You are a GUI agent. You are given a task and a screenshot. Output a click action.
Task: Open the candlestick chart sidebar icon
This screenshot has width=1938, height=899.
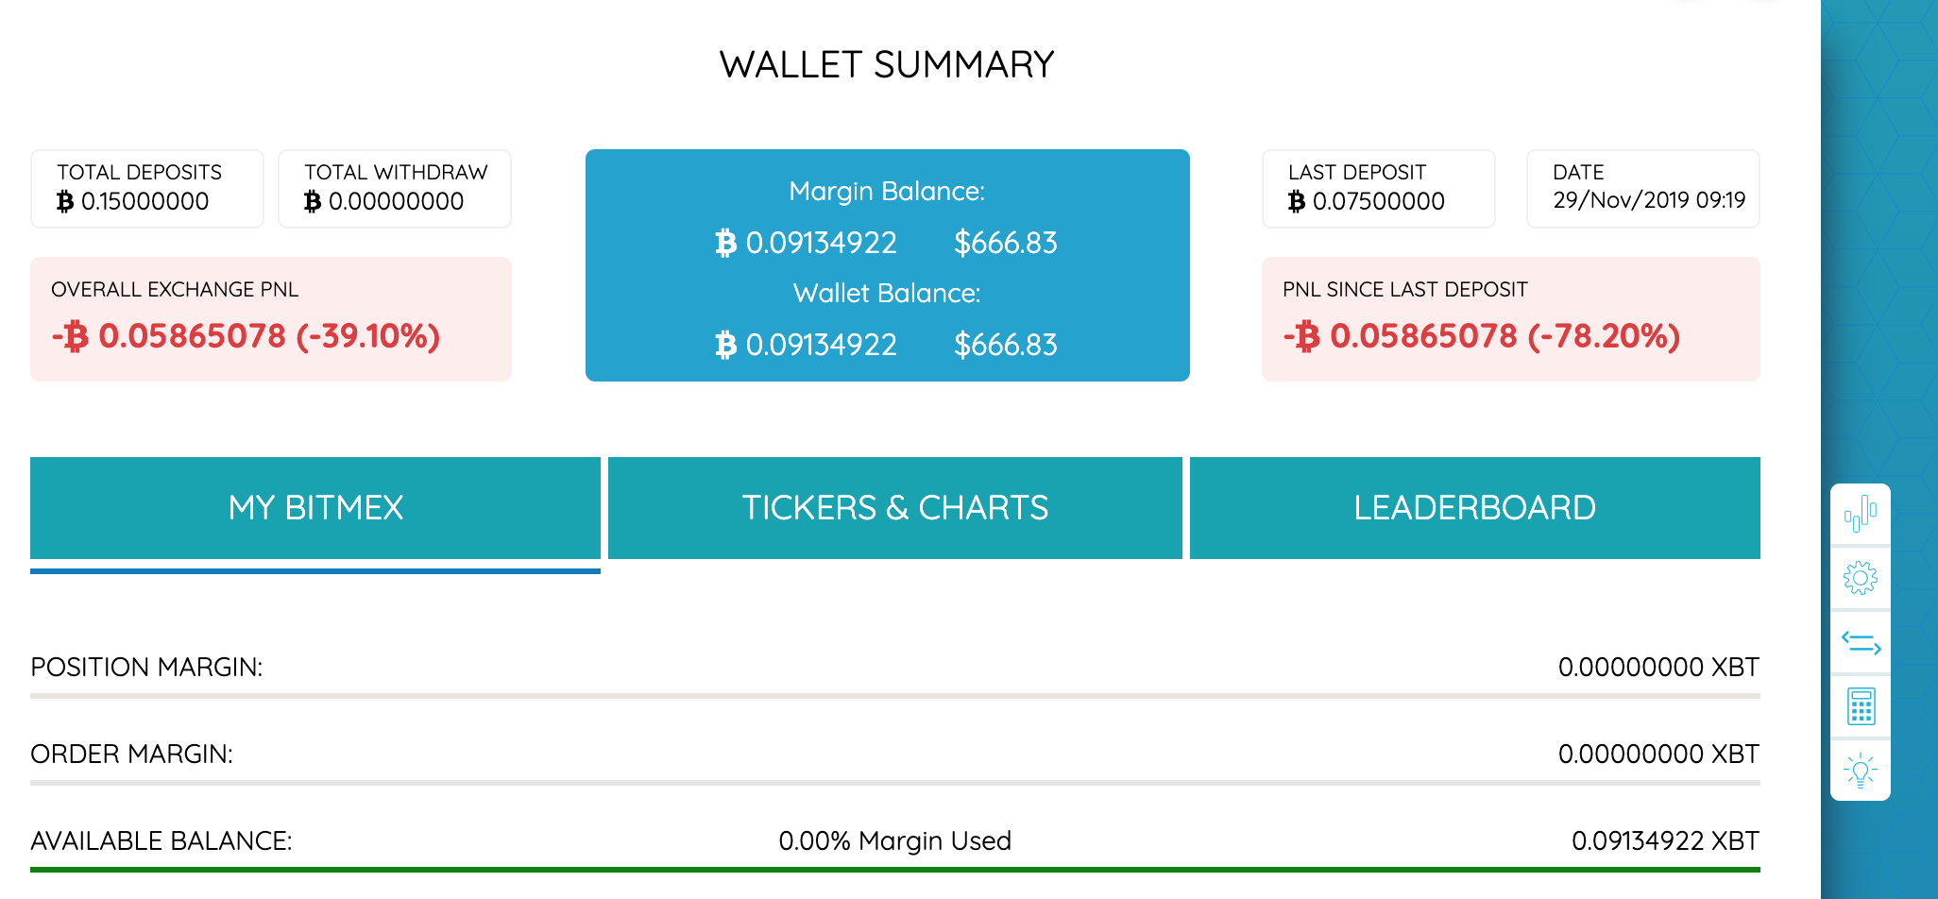coord(1860,514)
